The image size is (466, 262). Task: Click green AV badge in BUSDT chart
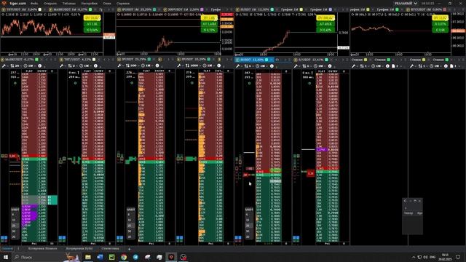[x=325, y=24]
